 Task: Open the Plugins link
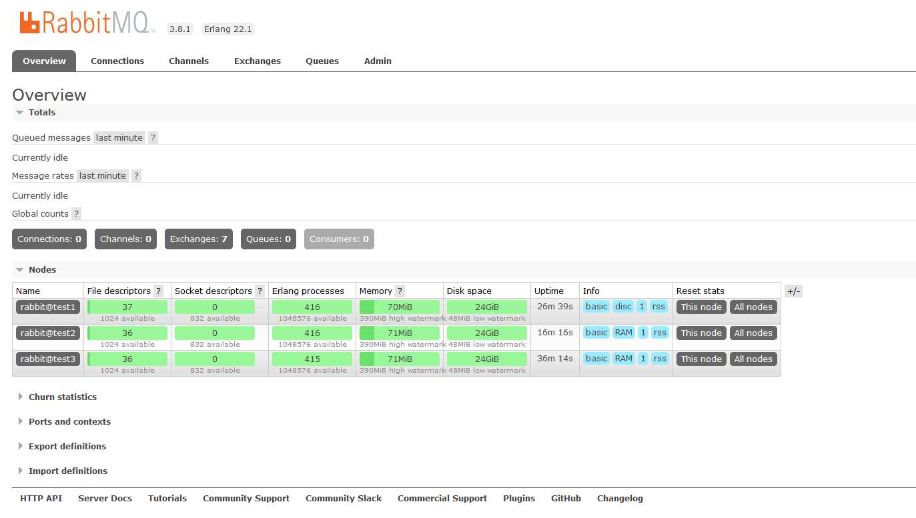click(x=519, y=499)
